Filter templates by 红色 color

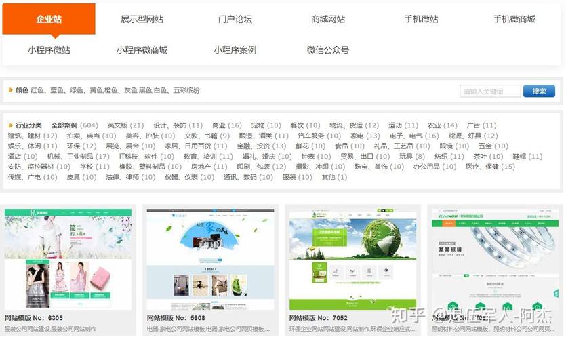[37, 90]
